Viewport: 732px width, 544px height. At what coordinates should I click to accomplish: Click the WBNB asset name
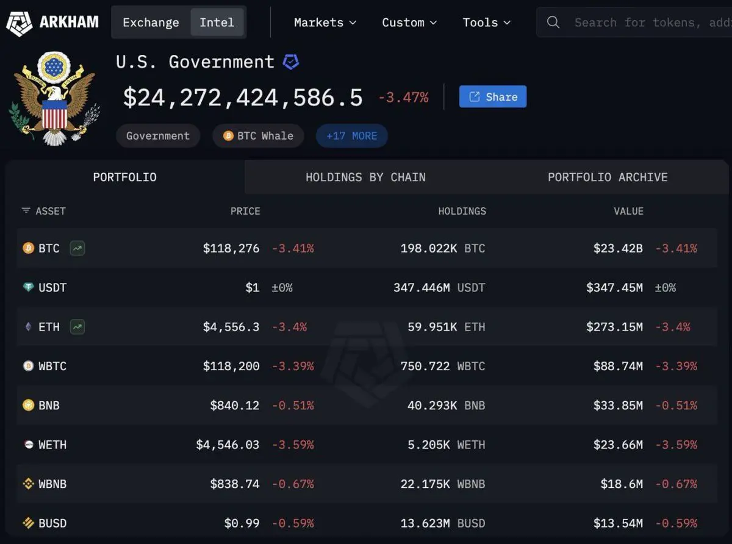pyautogui.click(x=52, y=484)
